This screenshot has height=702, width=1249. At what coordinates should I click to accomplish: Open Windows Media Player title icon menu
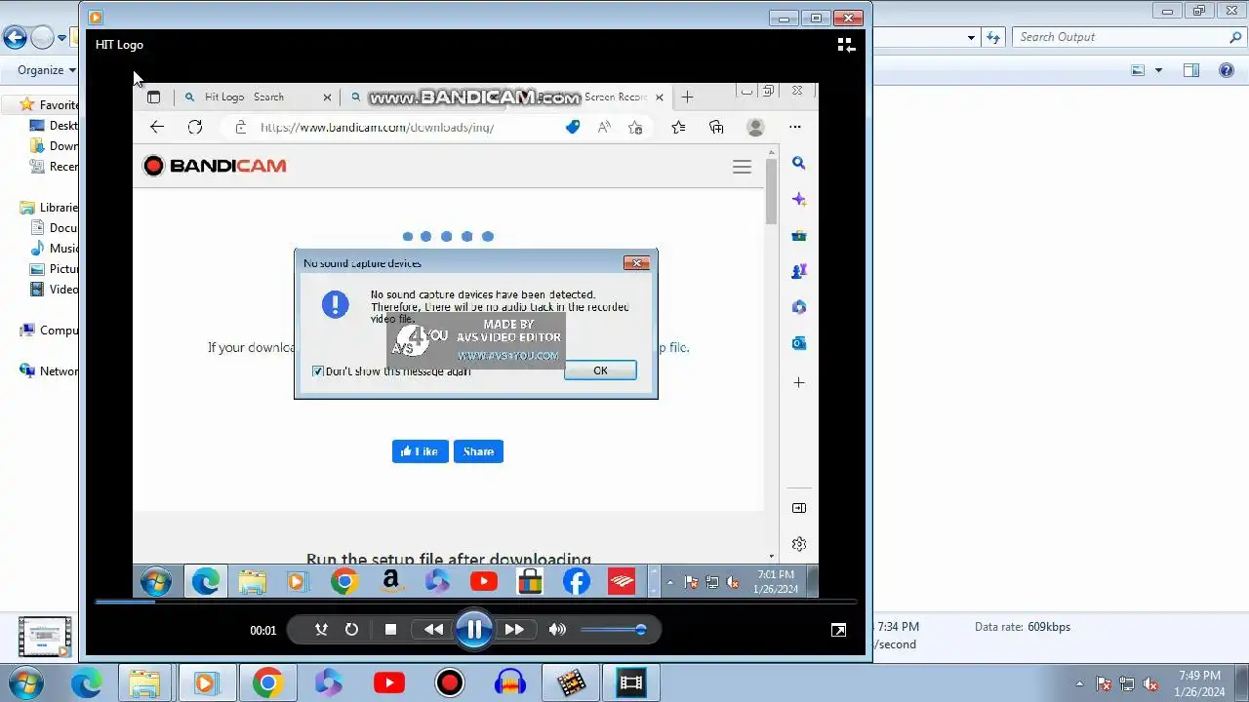(x=95, y=17)
